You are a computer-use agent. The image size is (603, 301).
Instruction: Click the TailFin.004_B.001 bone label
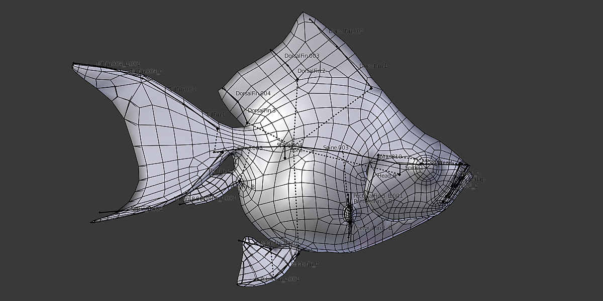118,64
